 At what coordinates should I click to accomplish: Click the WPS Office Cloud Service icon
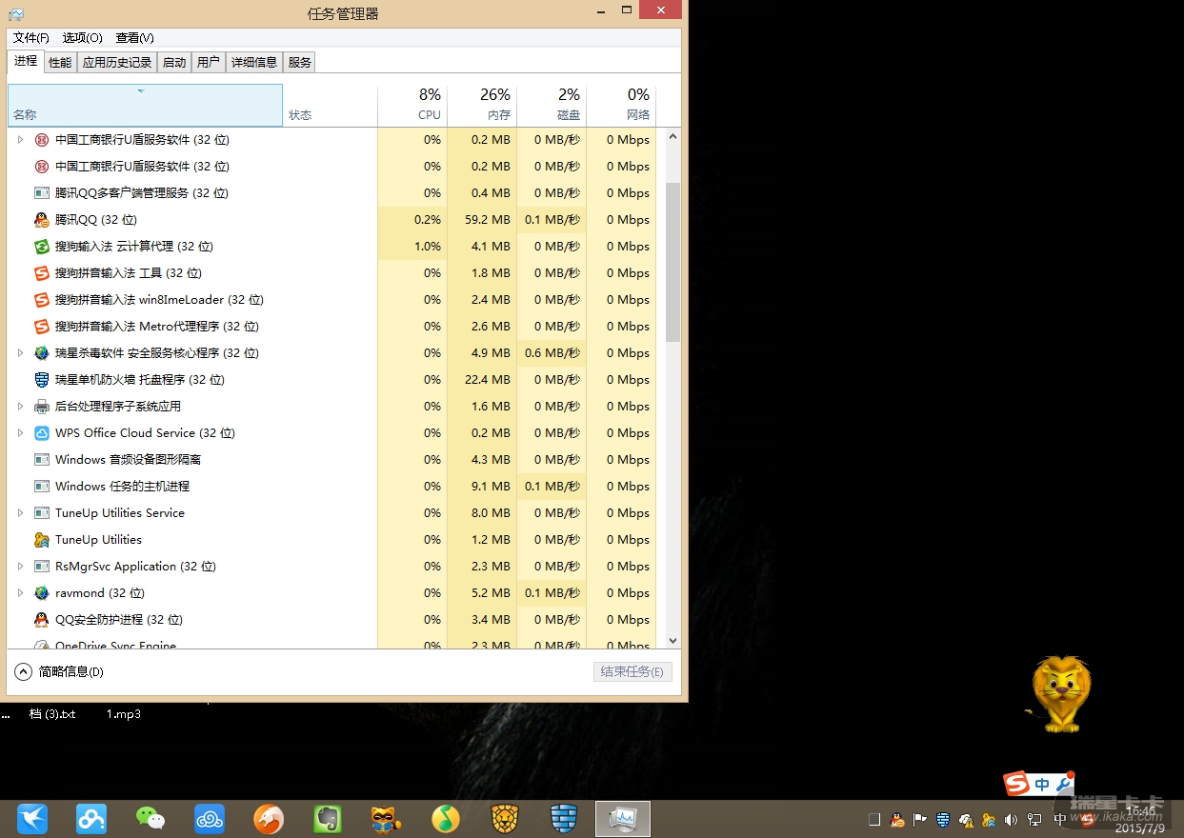pyautogui.click(x=41, y=433)
